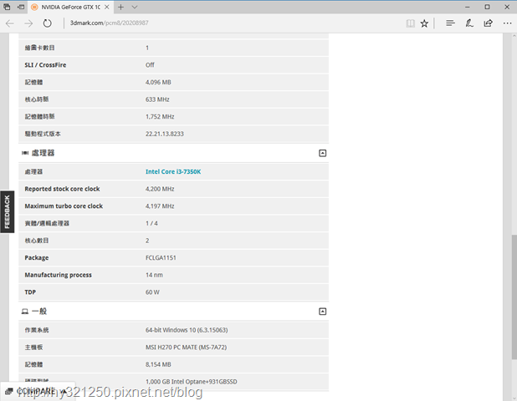Screen dimensions: 517x401
Task: Collapse the 一般 section toggle
Action: 322,312
